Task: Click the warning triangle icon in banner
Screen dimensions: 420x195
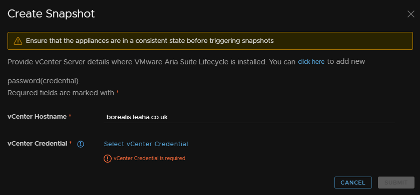Action: click(x=18, y=41)
